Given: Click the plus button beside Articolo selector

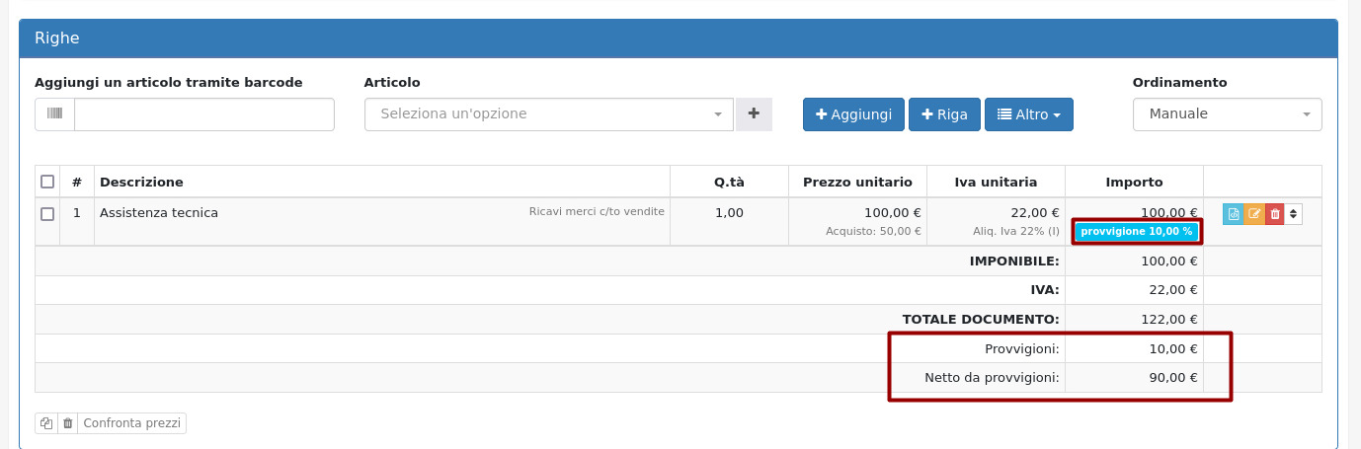Looking at the screenshot, I should 754,114.
